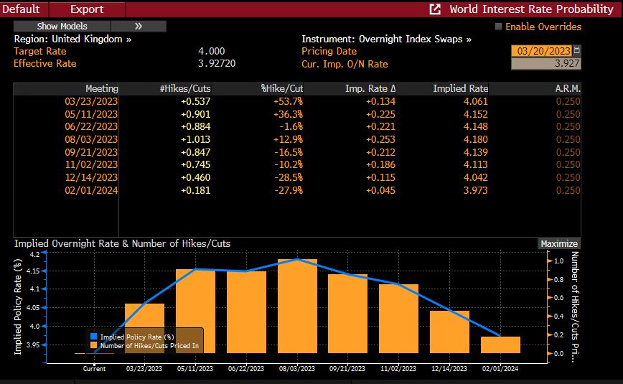Click the blue Implied Policy Rate legend marker
The width and height of the screenshot is (623, 384).
click(93, 336)
